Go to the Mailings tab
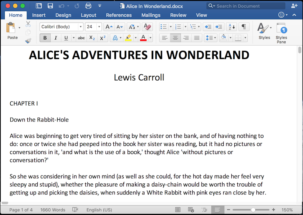The height and width of the screenshot is (215, 303). tap(151, 15)
